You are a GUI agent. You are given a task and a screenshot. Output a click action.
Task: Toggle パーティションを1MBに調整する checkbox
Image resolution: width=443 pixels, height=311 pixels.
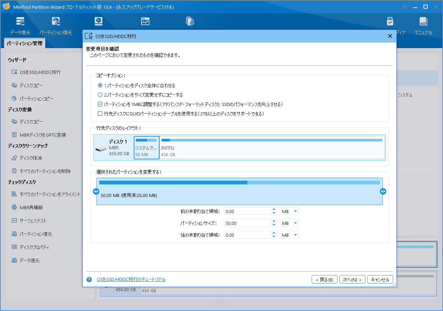(x=100, y=104)
